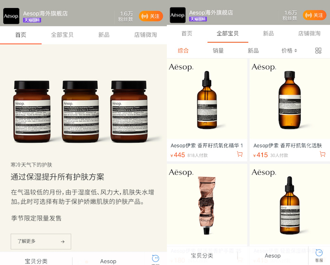The height and width of the screenshot is (265, 330).
Task: Open the ¥415 toner bottle product image
Action: [289, 99]
